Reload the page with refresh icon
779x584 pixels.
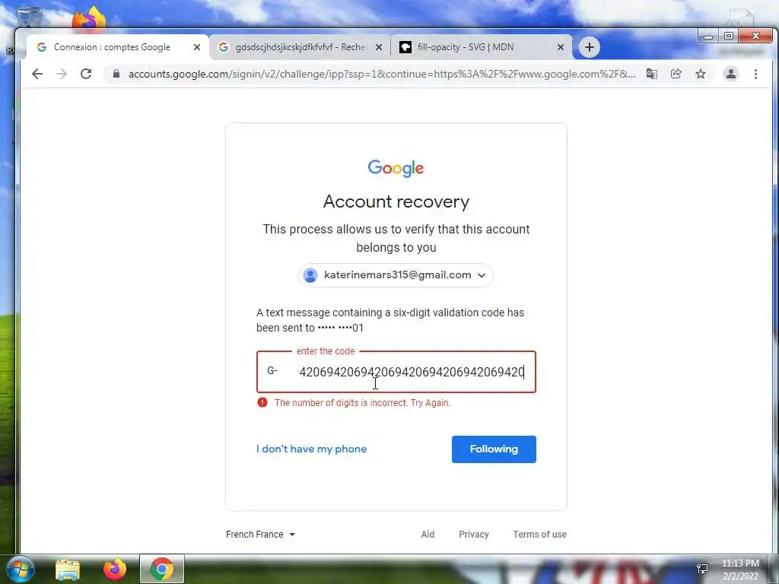[x=86, y=74]
